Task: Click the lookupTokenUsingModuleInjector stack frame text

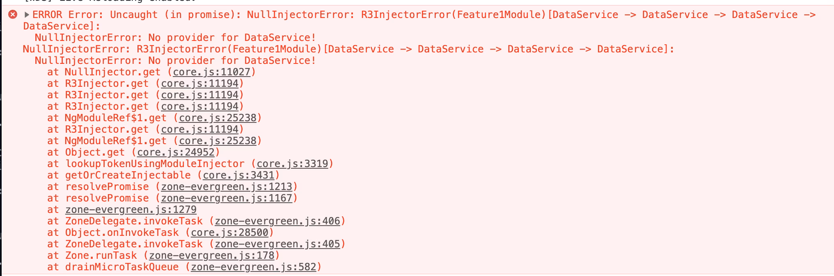Action: [155, 164]
